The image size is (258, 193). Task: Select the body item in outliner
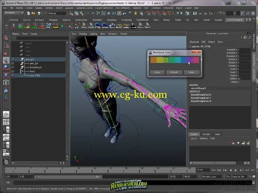click(32, 71)
